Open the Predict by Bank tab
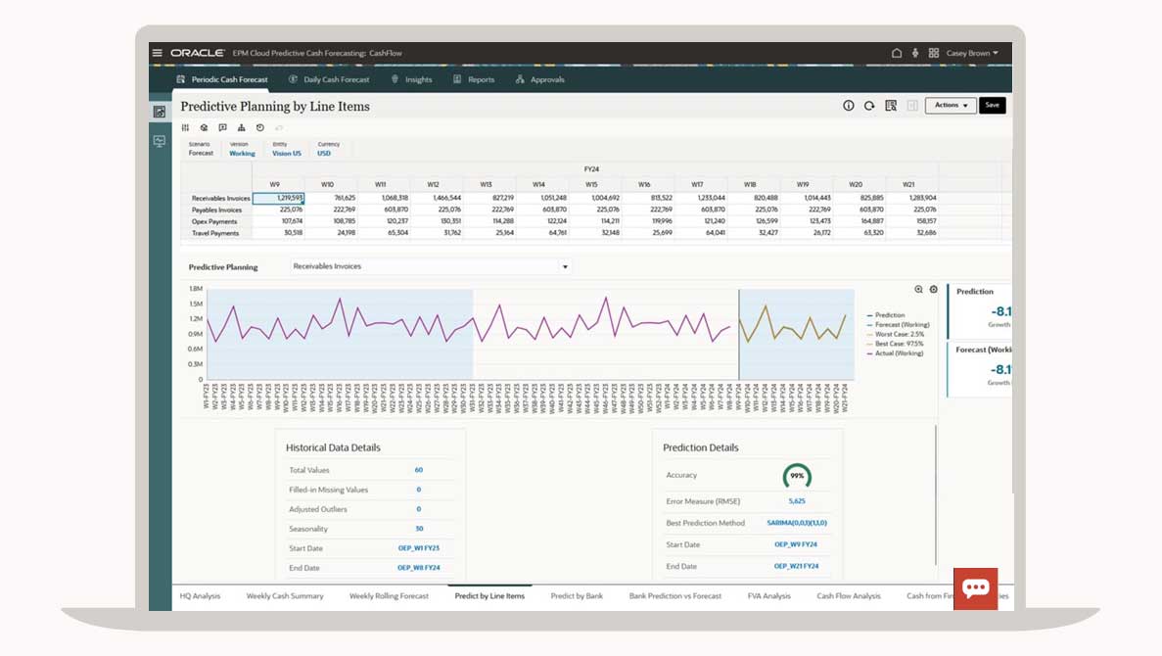Image resolution: width=1162 pixels, height=656 pixels. point(577,595)
